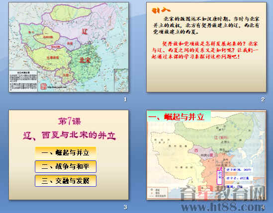Click the red seal stamp icon on slide 1
The height and width of the screenshot is (213, 273).
point(44,86)
